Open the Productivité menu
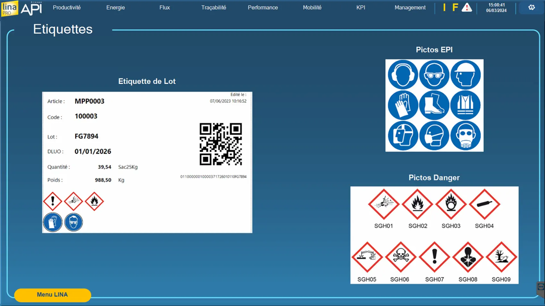The height and width of the screenshot is (306, 545). click(67, 7)
